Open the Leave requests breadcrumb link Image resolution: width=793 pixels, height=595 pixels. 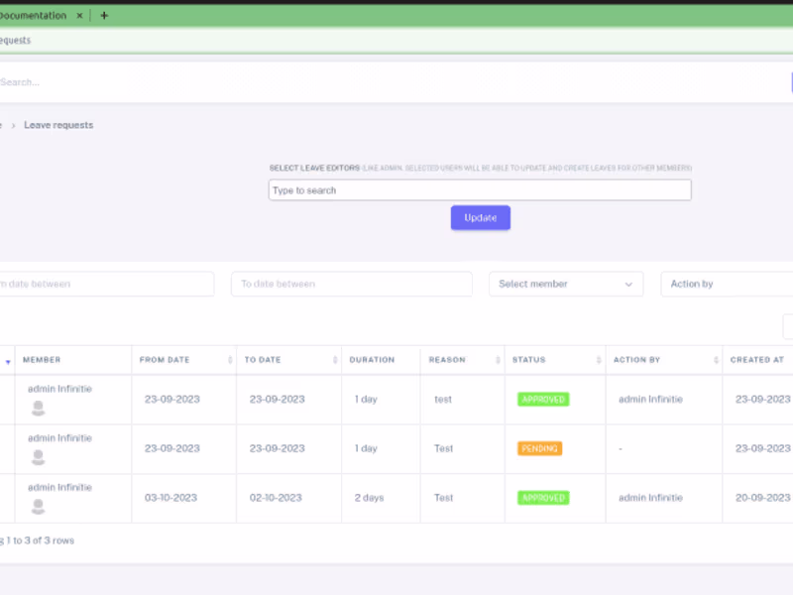click(x=57, y=125)
